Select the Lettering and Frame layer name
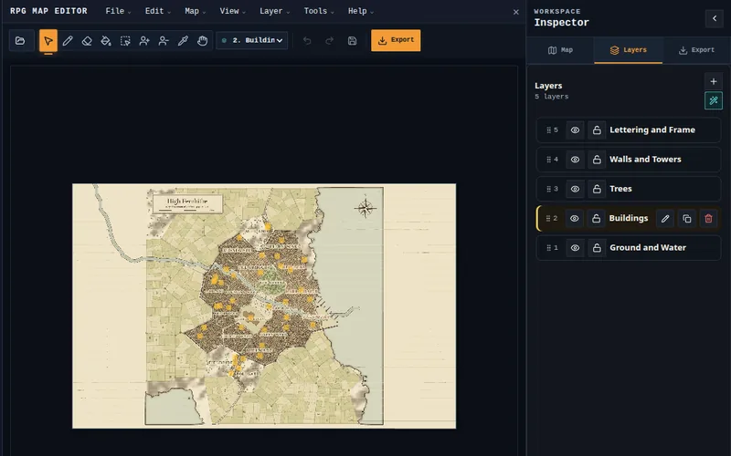 click(652, 130)
